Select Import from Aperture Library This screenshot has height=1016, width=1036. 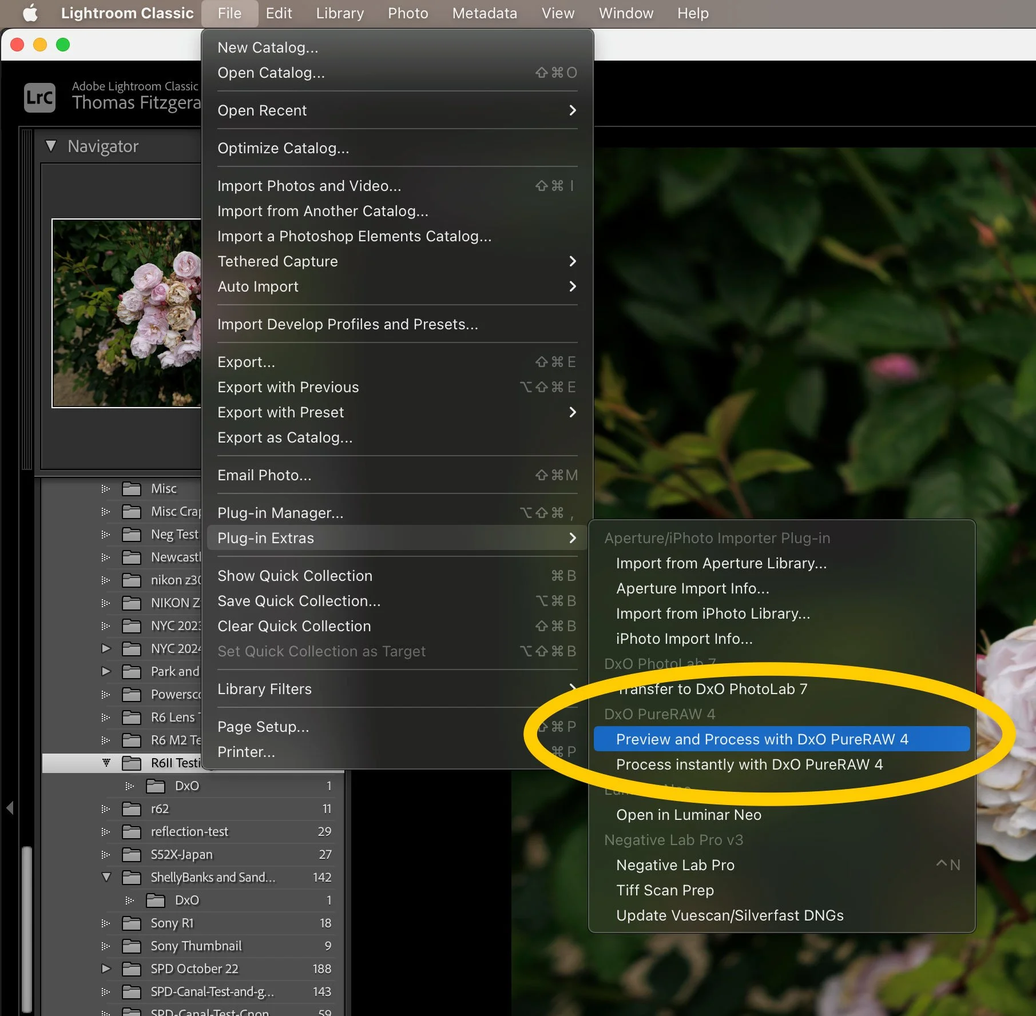coord(781,563)
